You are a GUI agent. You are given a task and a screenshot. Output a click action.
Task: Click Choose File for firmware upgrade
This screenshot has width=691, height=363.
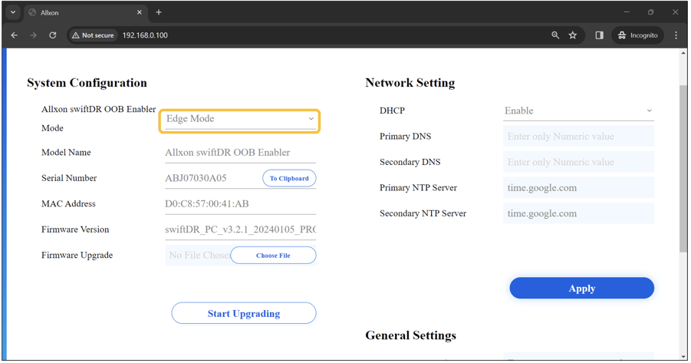pos(273,256)
